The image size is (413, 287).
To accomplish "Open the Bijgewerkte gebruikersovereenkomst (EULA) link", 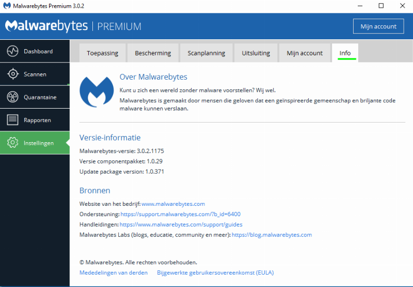I will pos(215,273).
